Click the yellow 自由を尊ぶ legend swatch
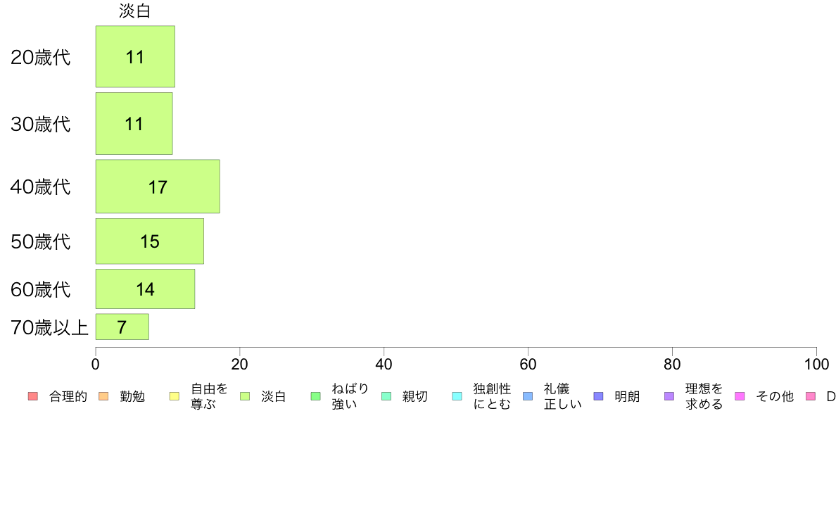The image size is (836, 518). coord(175,396)
